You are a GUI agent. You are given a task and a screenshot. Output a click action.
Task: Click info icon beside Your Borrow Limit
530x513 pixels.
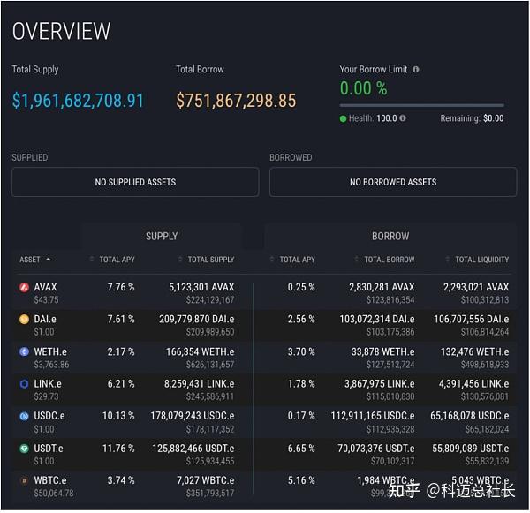click(x=416, y=69)
